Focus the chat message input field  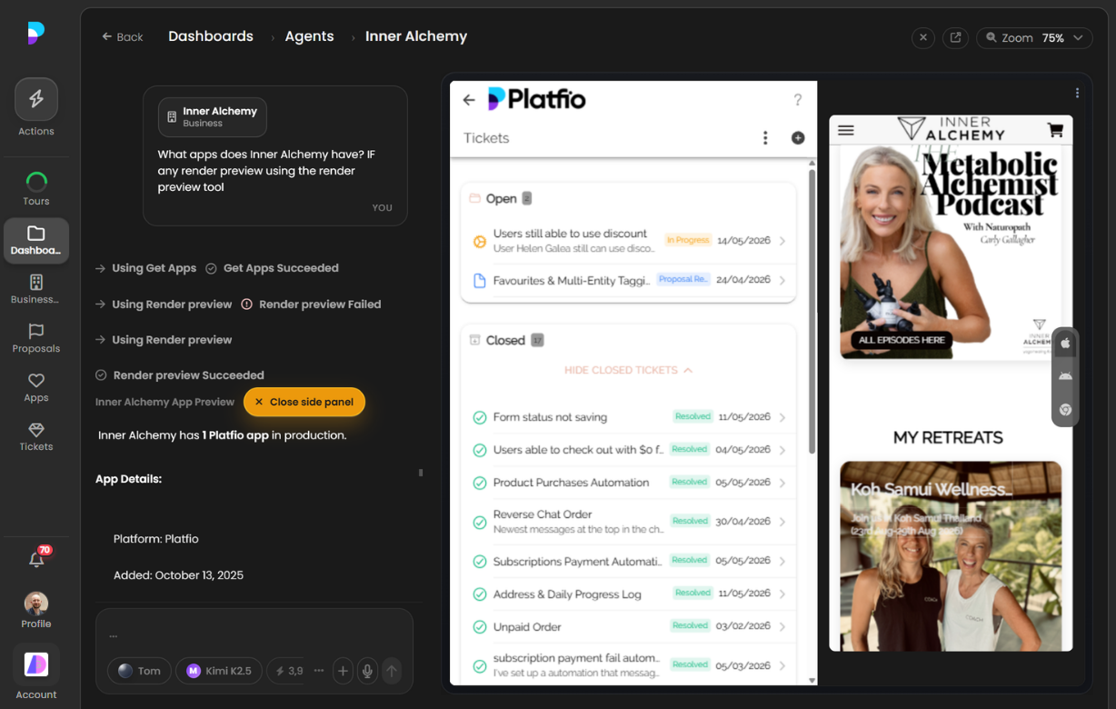click(254, 634)
